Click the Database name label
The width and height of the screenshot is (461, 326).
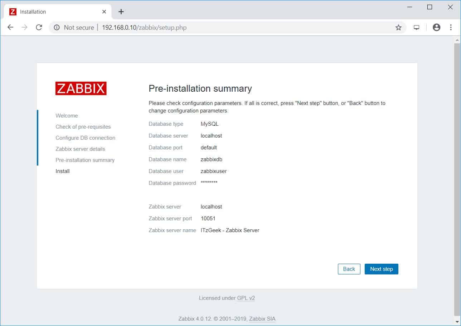click(x=168, y=159)
